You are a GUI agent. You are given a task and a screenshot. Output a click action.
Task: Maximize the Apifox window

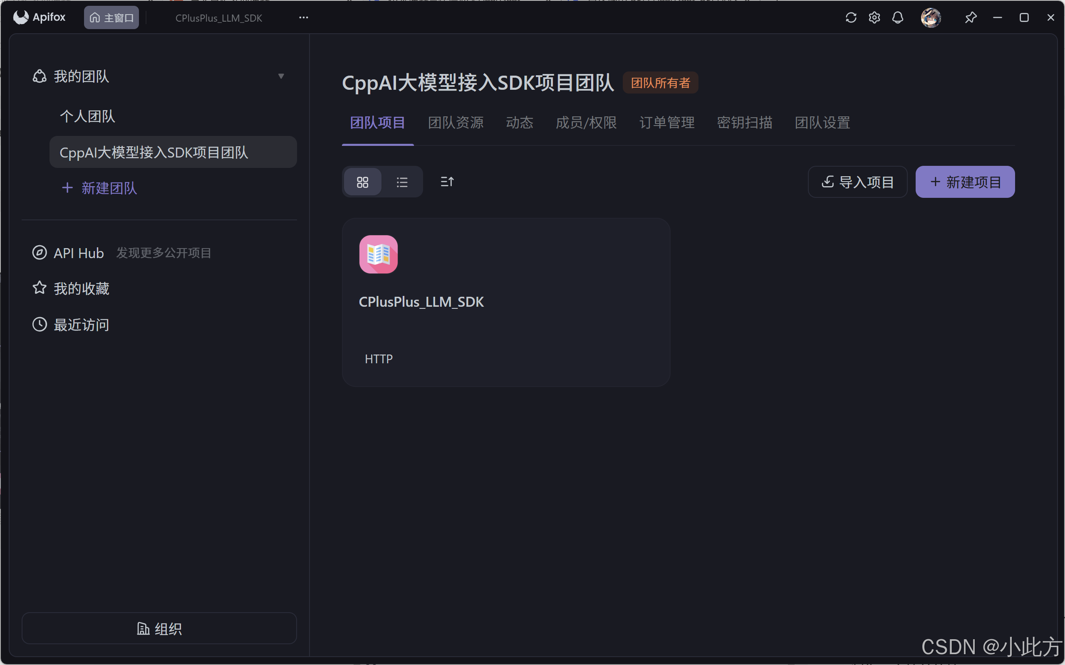point(1024,17)
